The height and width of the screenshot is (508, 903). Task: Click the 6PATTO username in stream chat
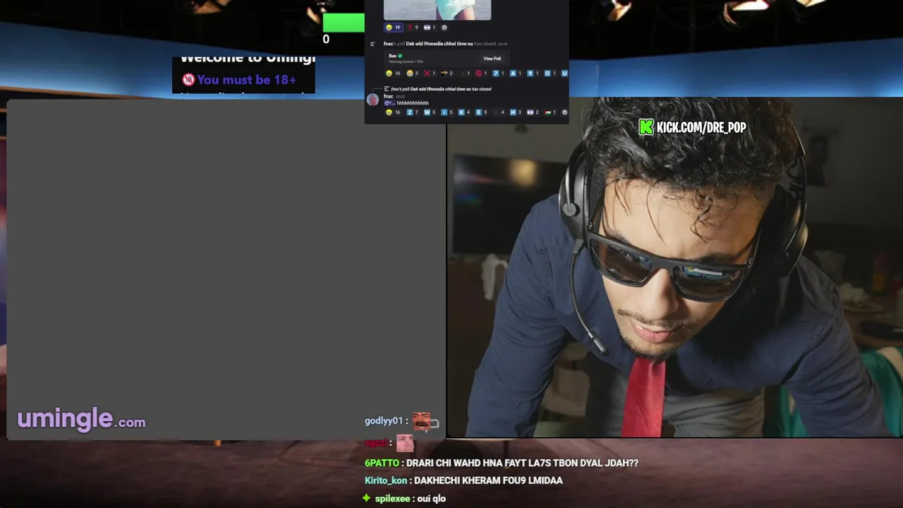pyautogui.click(x=382, y=463)
